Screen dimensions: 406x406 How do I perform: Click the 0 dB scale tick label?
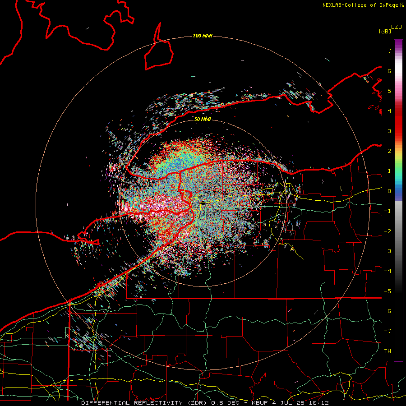[389, 191]
